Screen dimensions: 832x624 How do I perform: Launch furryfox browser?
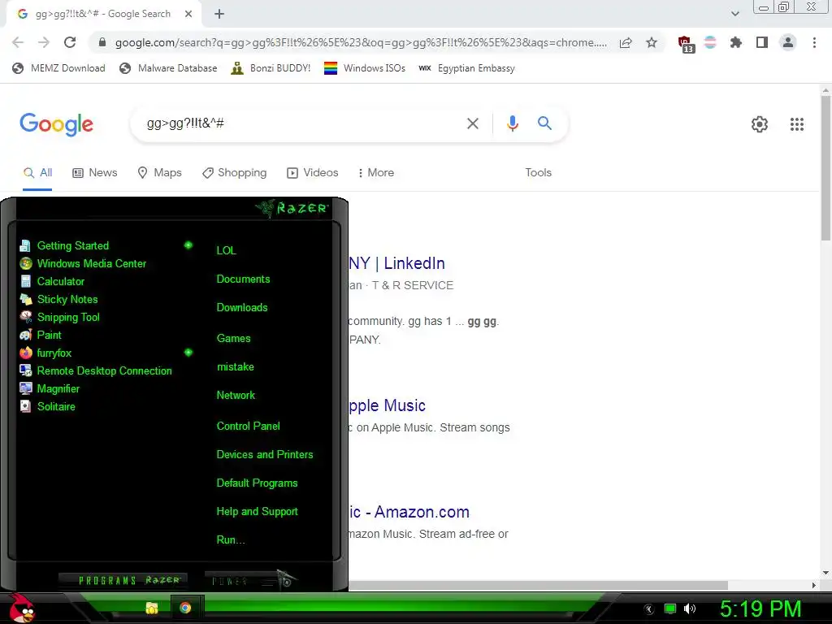(45, 353)
